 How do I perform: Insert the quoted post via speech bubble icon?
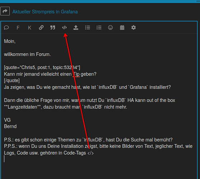[x=6, y=28]
